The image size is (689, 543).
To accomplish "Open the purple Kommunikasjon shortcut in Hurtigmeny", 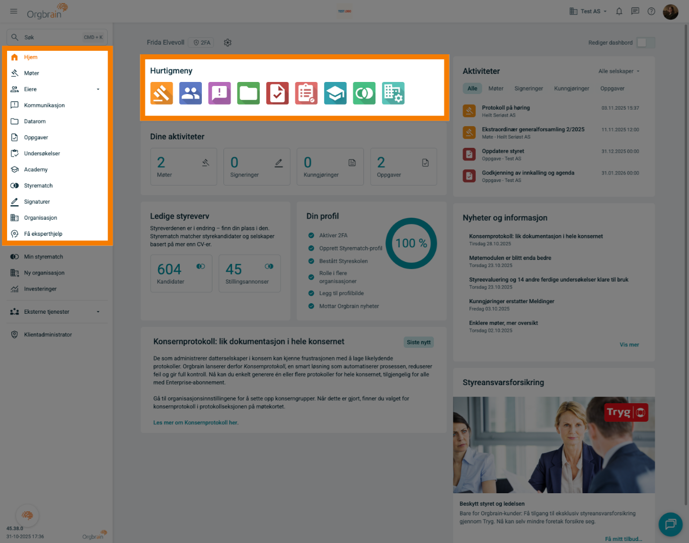I will pyautogui.click(x=219, y=93).
